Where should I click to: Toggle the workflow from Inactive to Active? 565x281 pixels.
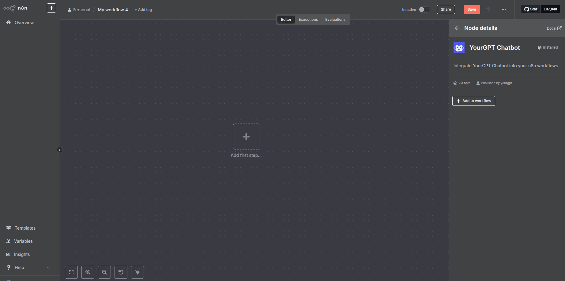click(425, 9)
